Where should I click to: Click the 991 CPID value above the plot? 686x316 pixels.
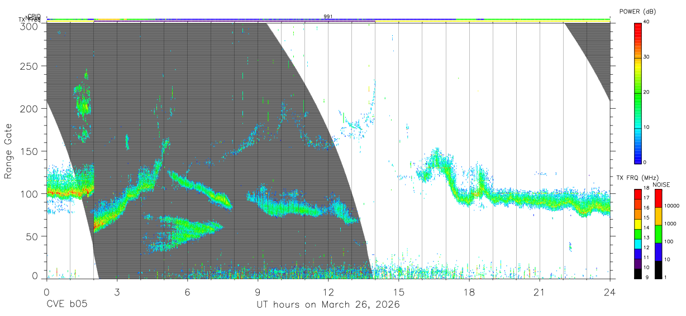[328, 17]
